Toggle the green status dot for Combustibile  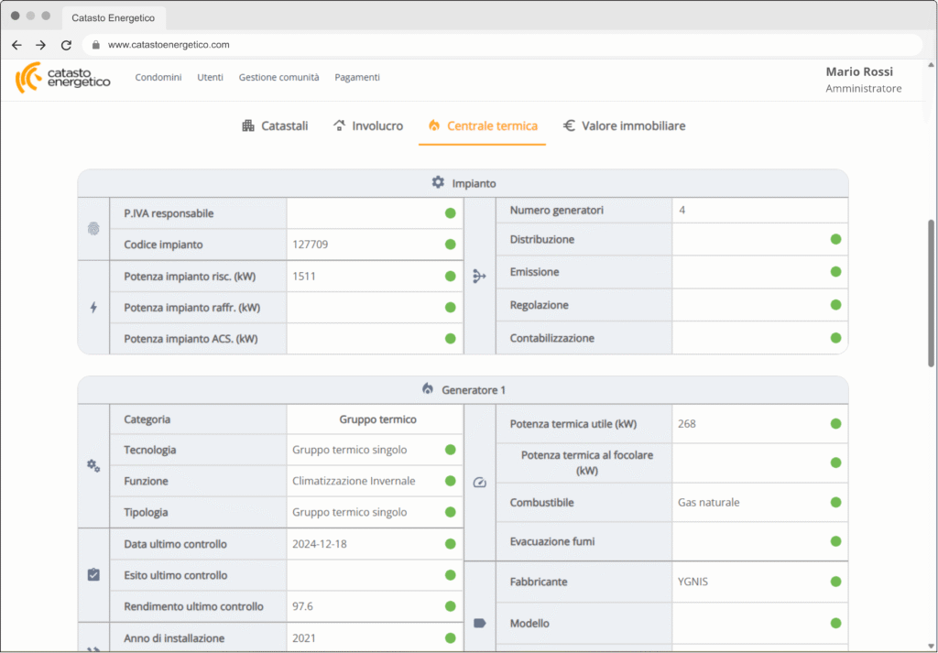point(835,503)
